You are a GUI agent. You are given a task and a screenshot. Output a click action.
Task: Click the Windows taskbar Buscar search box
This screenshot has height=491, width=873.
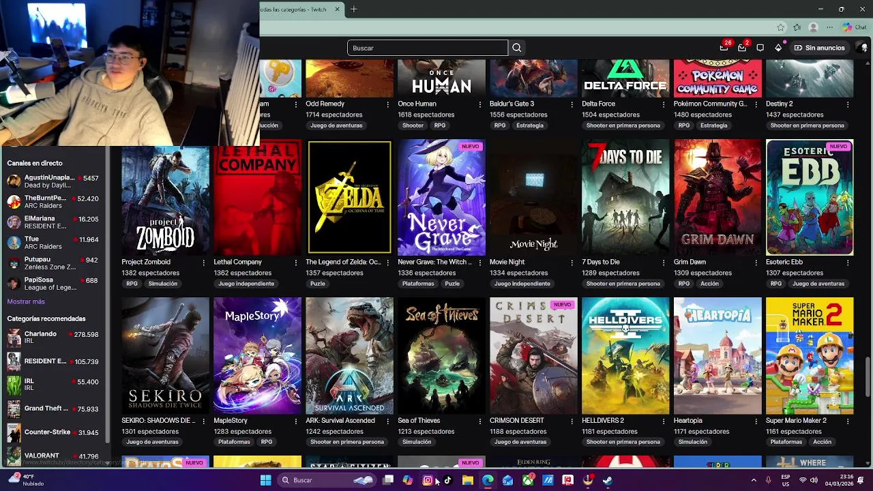[x=328, y=480]
